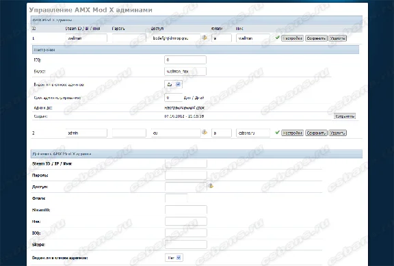Focus the ICQ field in add form
394x266 pixels.
[x=186, y=233]
